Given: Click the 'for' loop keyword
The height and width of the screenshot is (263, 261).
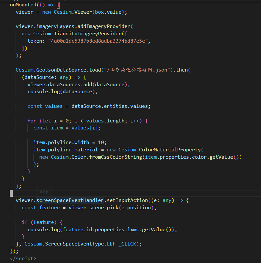Looking at the screenshot, I should click(32, 121).
